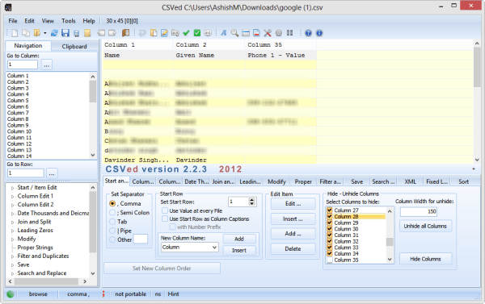Click the two vertical bars toolbar icon
485x304 pixels.
(x=290, y=33)
